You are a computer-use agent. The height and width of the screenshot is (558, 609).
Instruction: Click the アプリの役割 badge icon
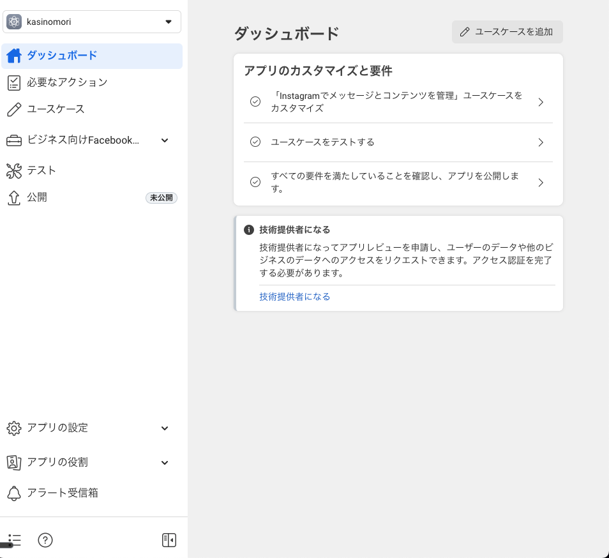pos(14,462)
